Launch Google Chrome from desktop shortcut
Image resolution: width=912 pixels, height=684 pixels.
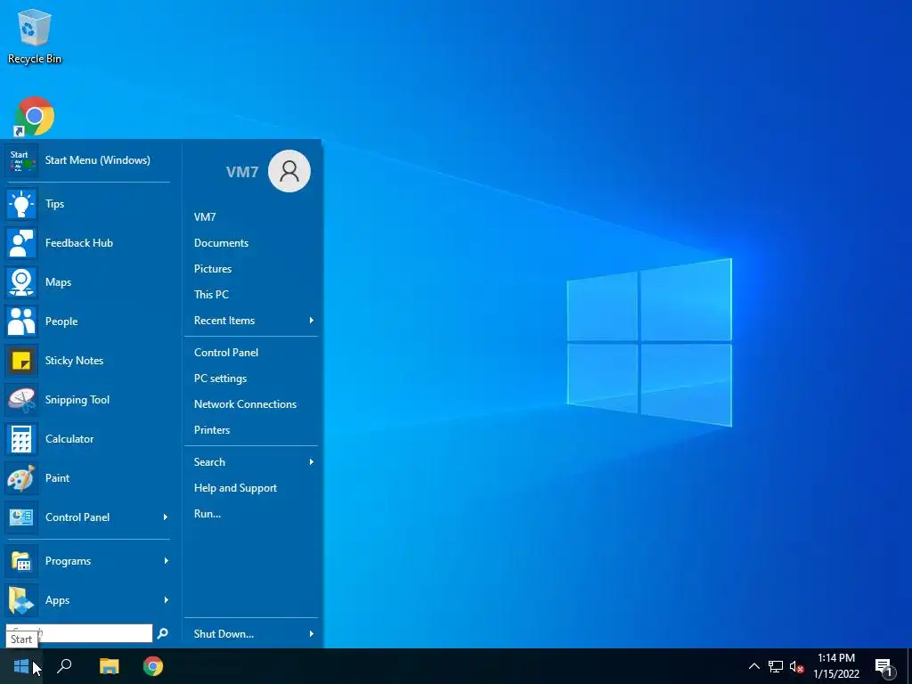pos(35,117)
